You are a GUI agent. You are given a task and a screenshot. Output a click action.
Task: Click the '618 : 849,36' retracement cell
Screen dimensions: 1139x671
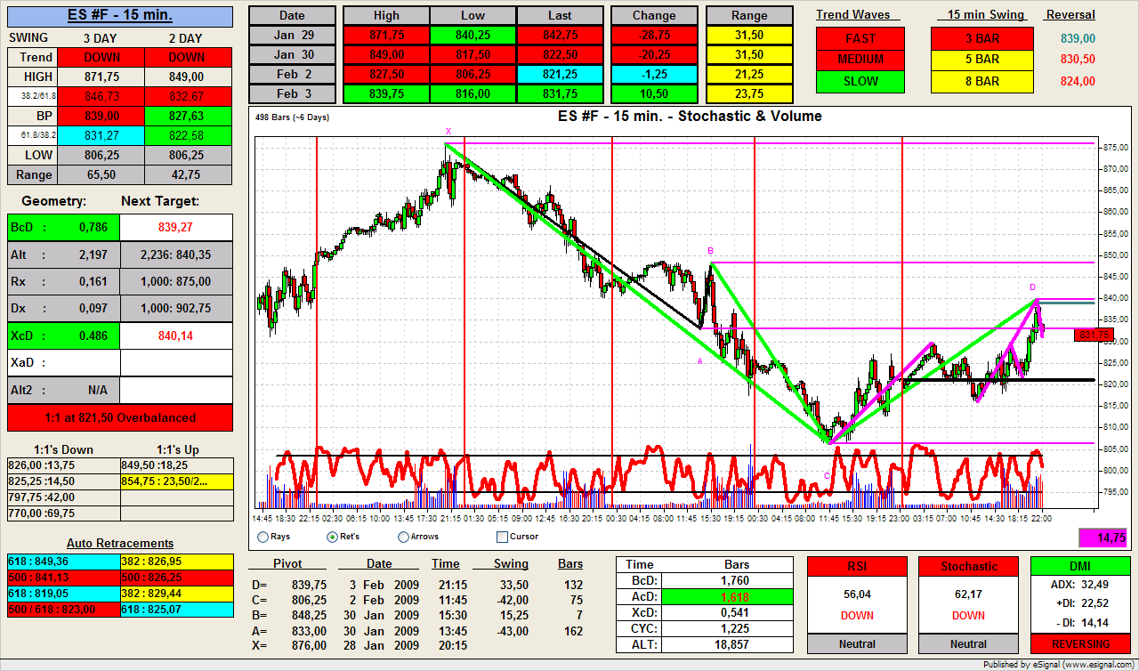64,562
